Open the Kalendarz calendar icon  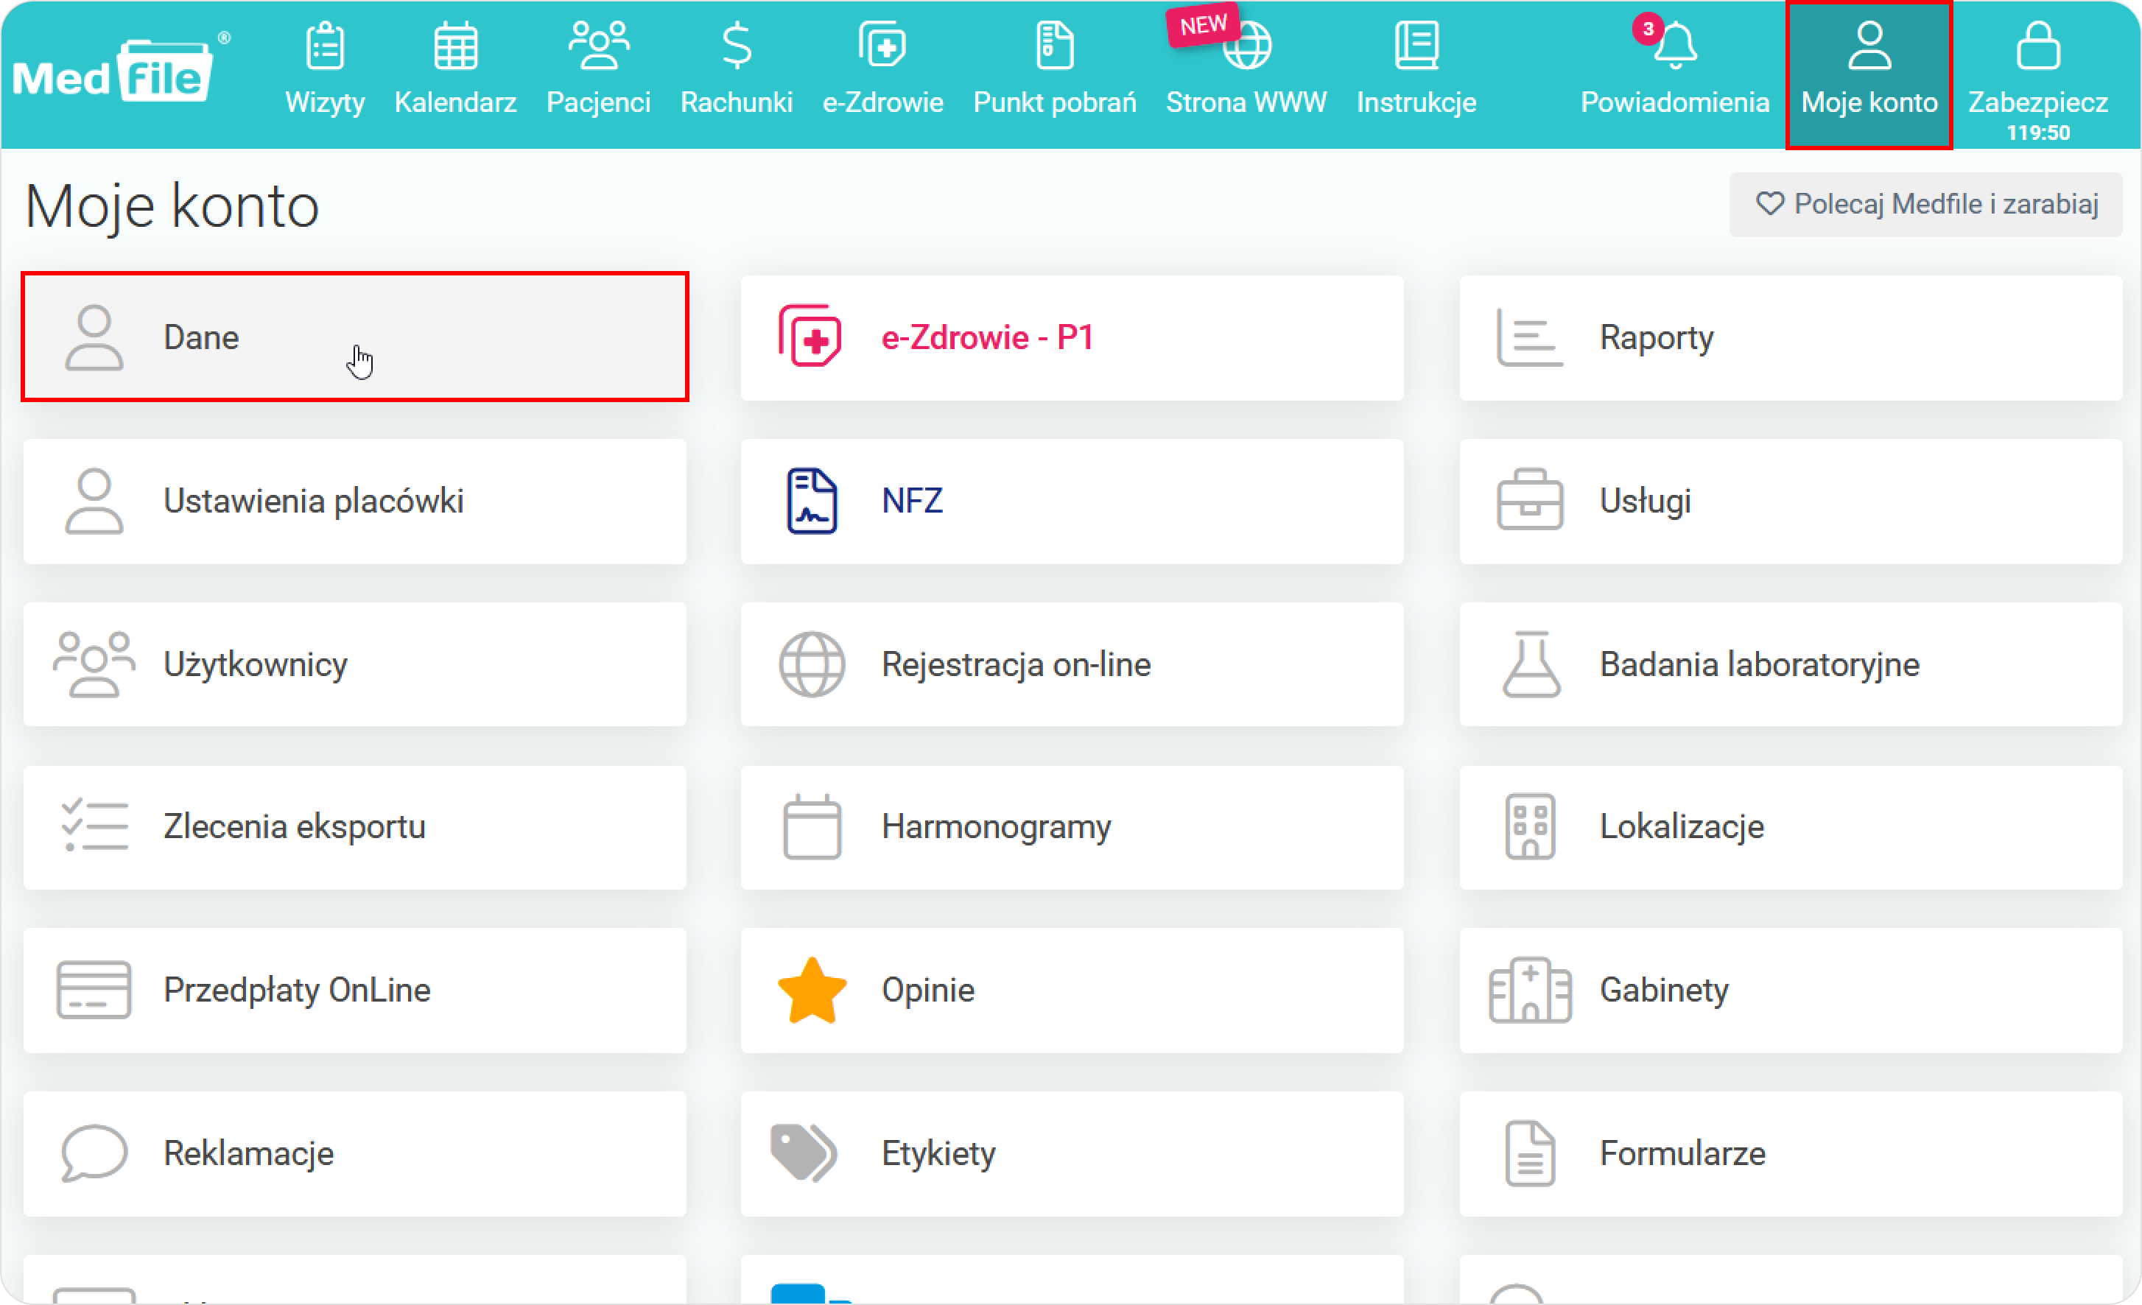pos(455,45)
